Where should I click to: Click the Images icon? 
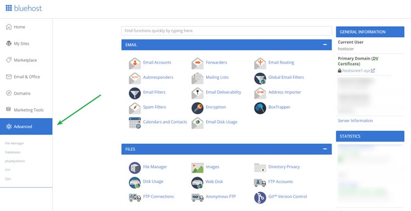point(197,168)
